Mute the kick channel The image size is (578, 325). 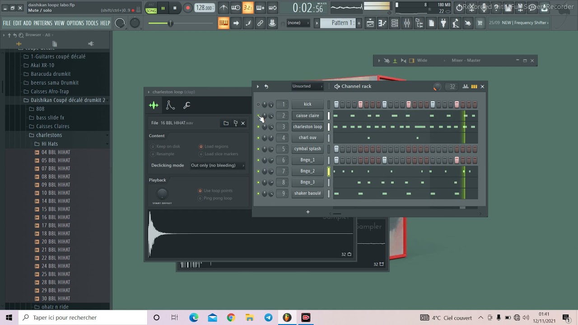[x=258, y=104]
